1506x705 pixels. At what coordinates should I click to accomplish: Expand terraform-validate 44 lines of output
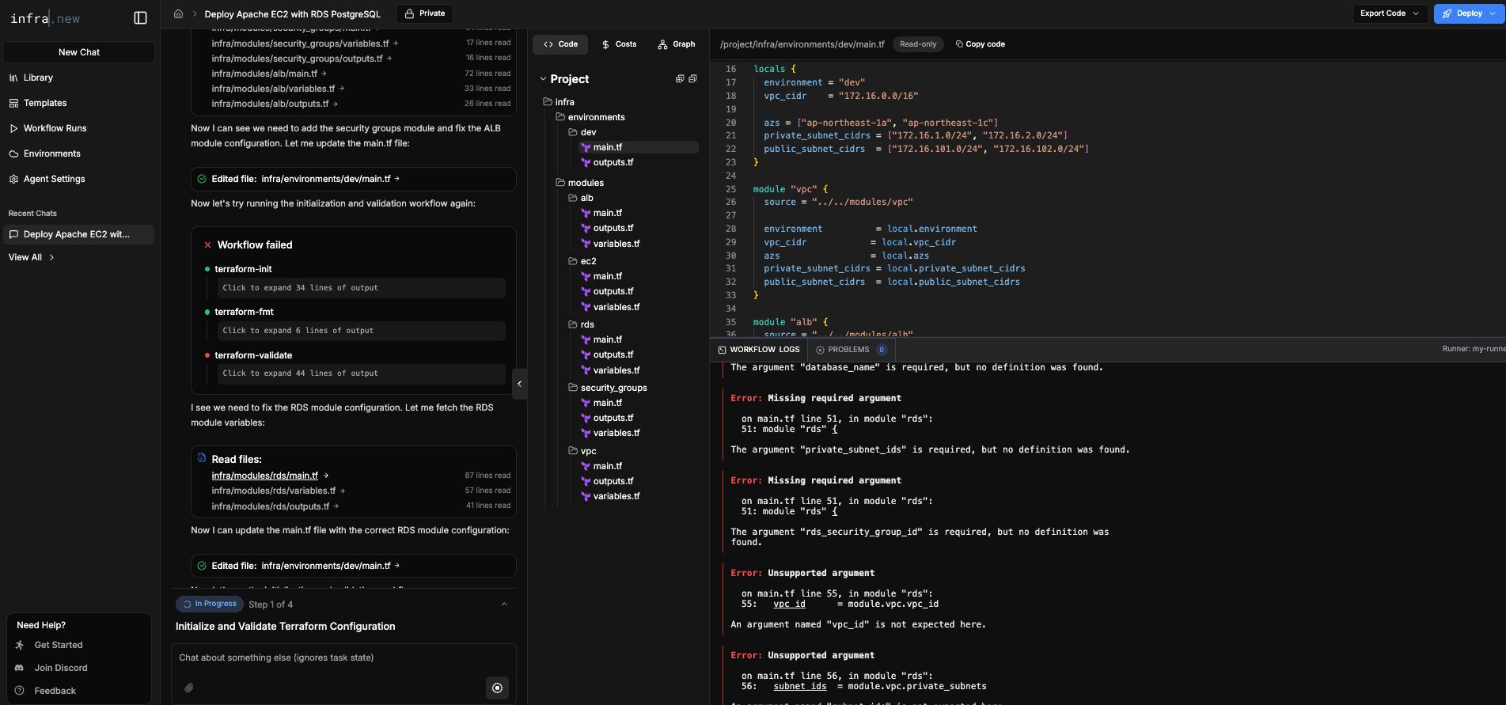tap(361, 373)
